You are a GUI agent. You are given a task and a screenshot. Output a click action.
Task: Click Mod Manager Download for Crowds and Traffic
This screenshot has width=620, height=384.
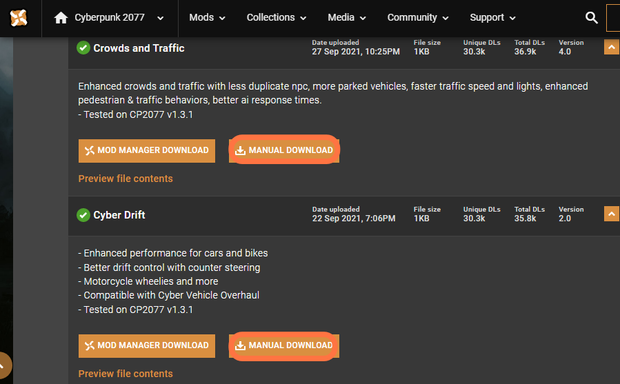coord(147,151)
